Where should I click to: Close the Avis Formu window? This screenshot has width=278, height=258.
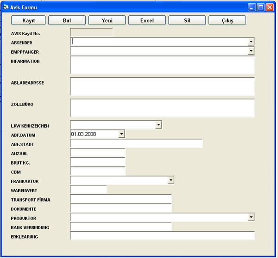pos(270,7)
